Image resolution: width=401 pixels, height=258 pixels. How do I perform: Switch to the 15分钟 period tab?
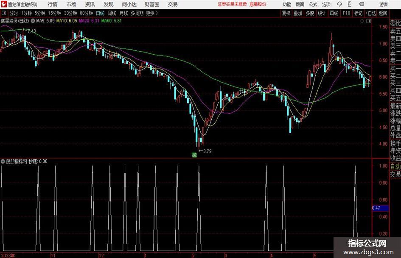pos(54,13)
